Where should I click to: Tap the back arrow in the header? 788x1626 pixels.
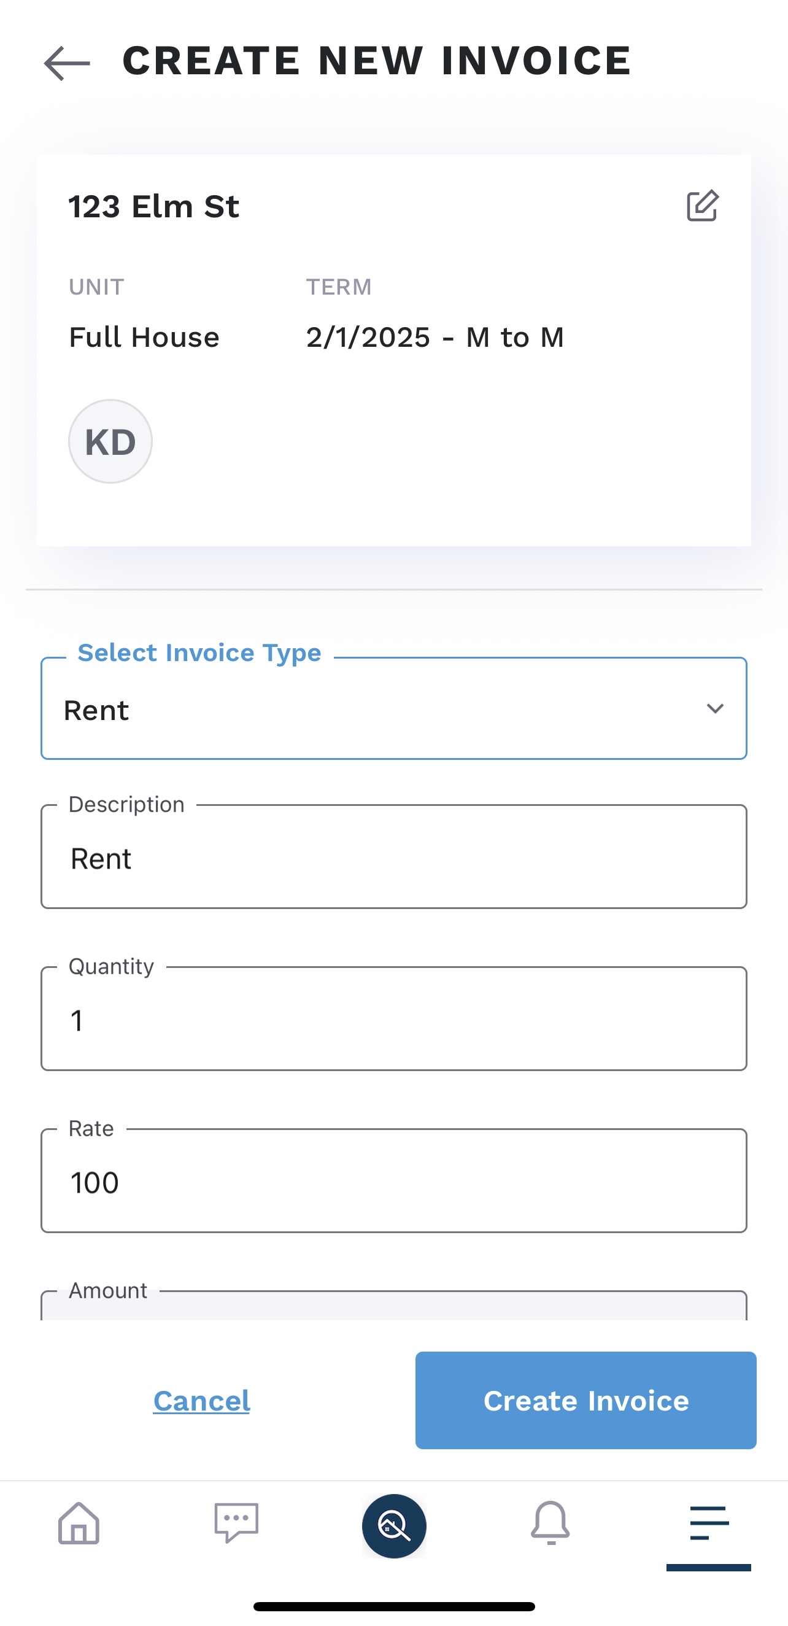click(x=67, y=63)
